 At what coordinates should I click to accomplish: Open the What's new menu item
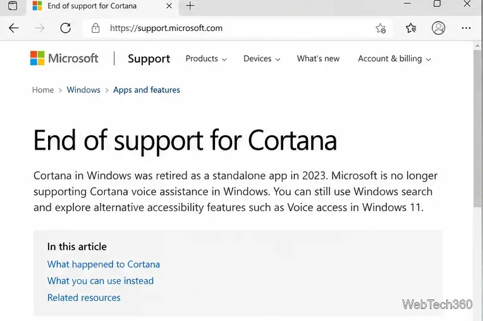(x=318, y=59)
